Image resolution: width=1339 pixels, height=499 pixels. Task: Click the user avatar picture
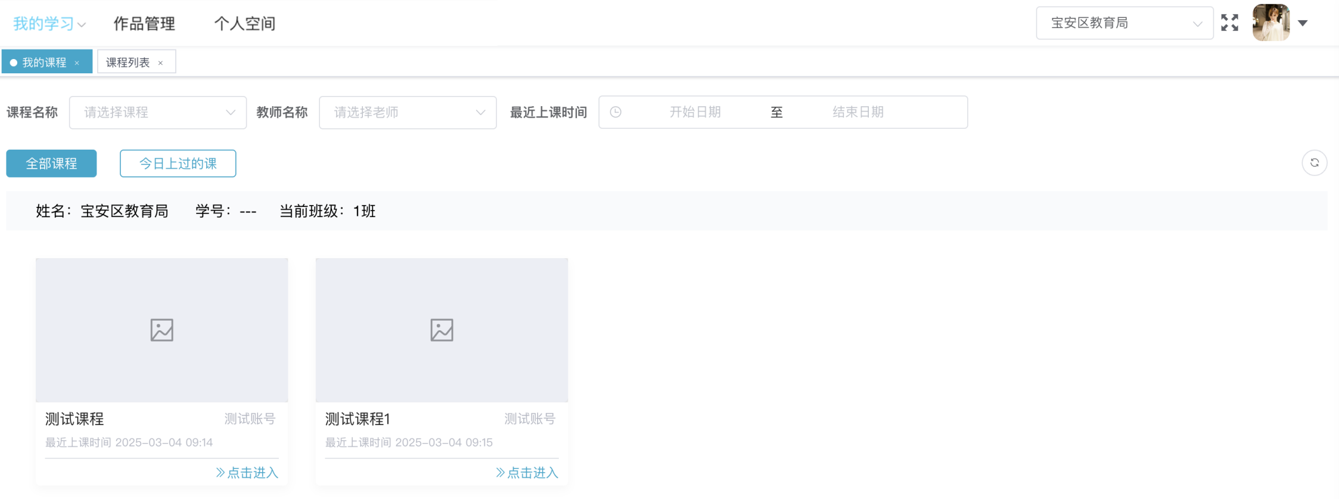coord(1270,23)
